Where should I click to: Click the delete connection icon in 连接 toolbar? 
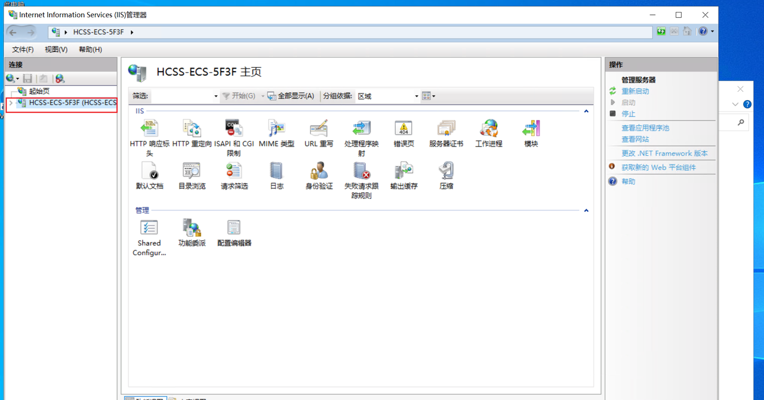pyautogui.click(x=60, y=78)
